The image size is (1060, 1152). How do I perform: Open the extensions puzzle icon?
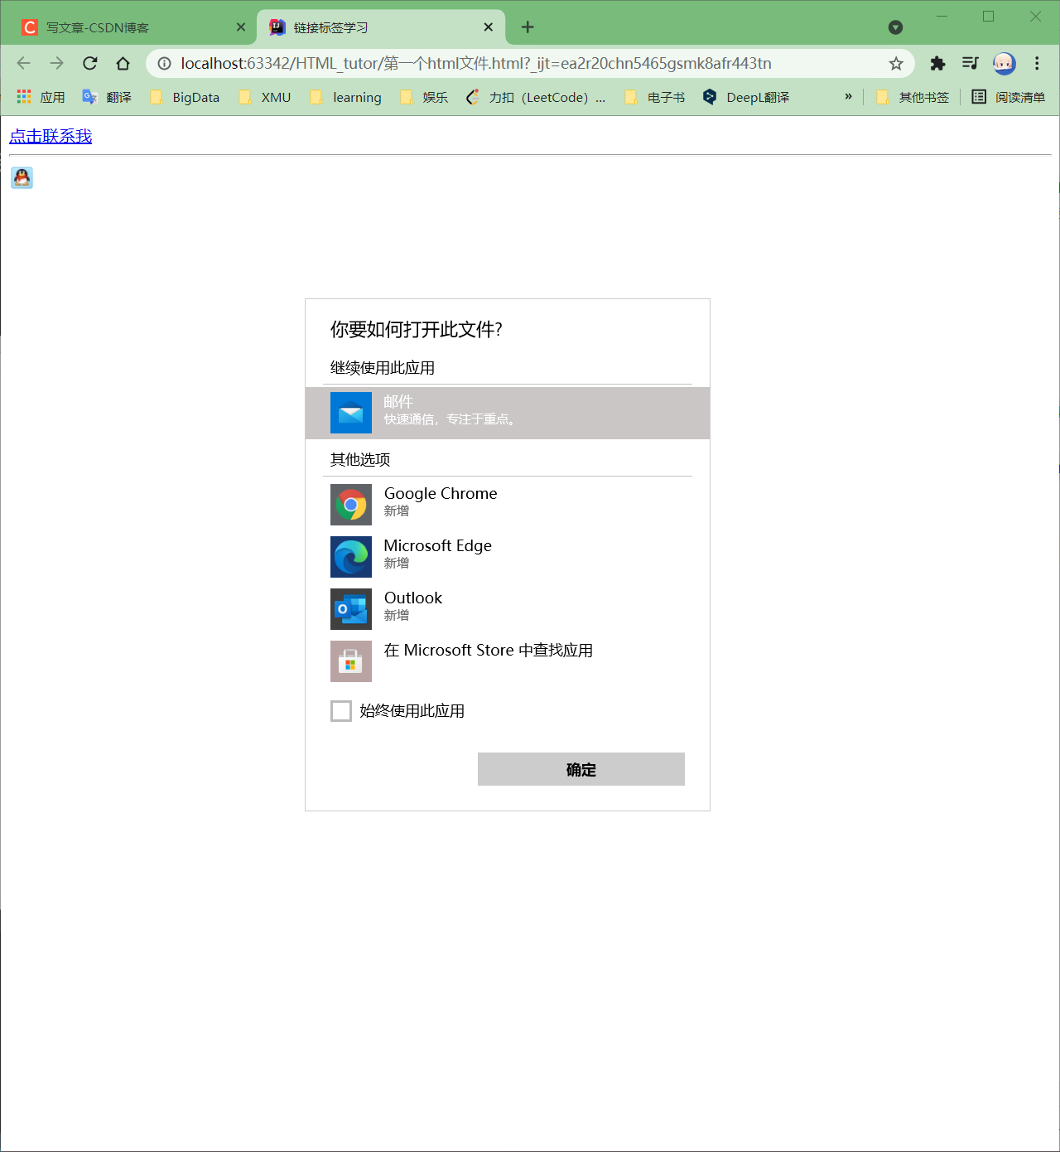click(937, 63)
